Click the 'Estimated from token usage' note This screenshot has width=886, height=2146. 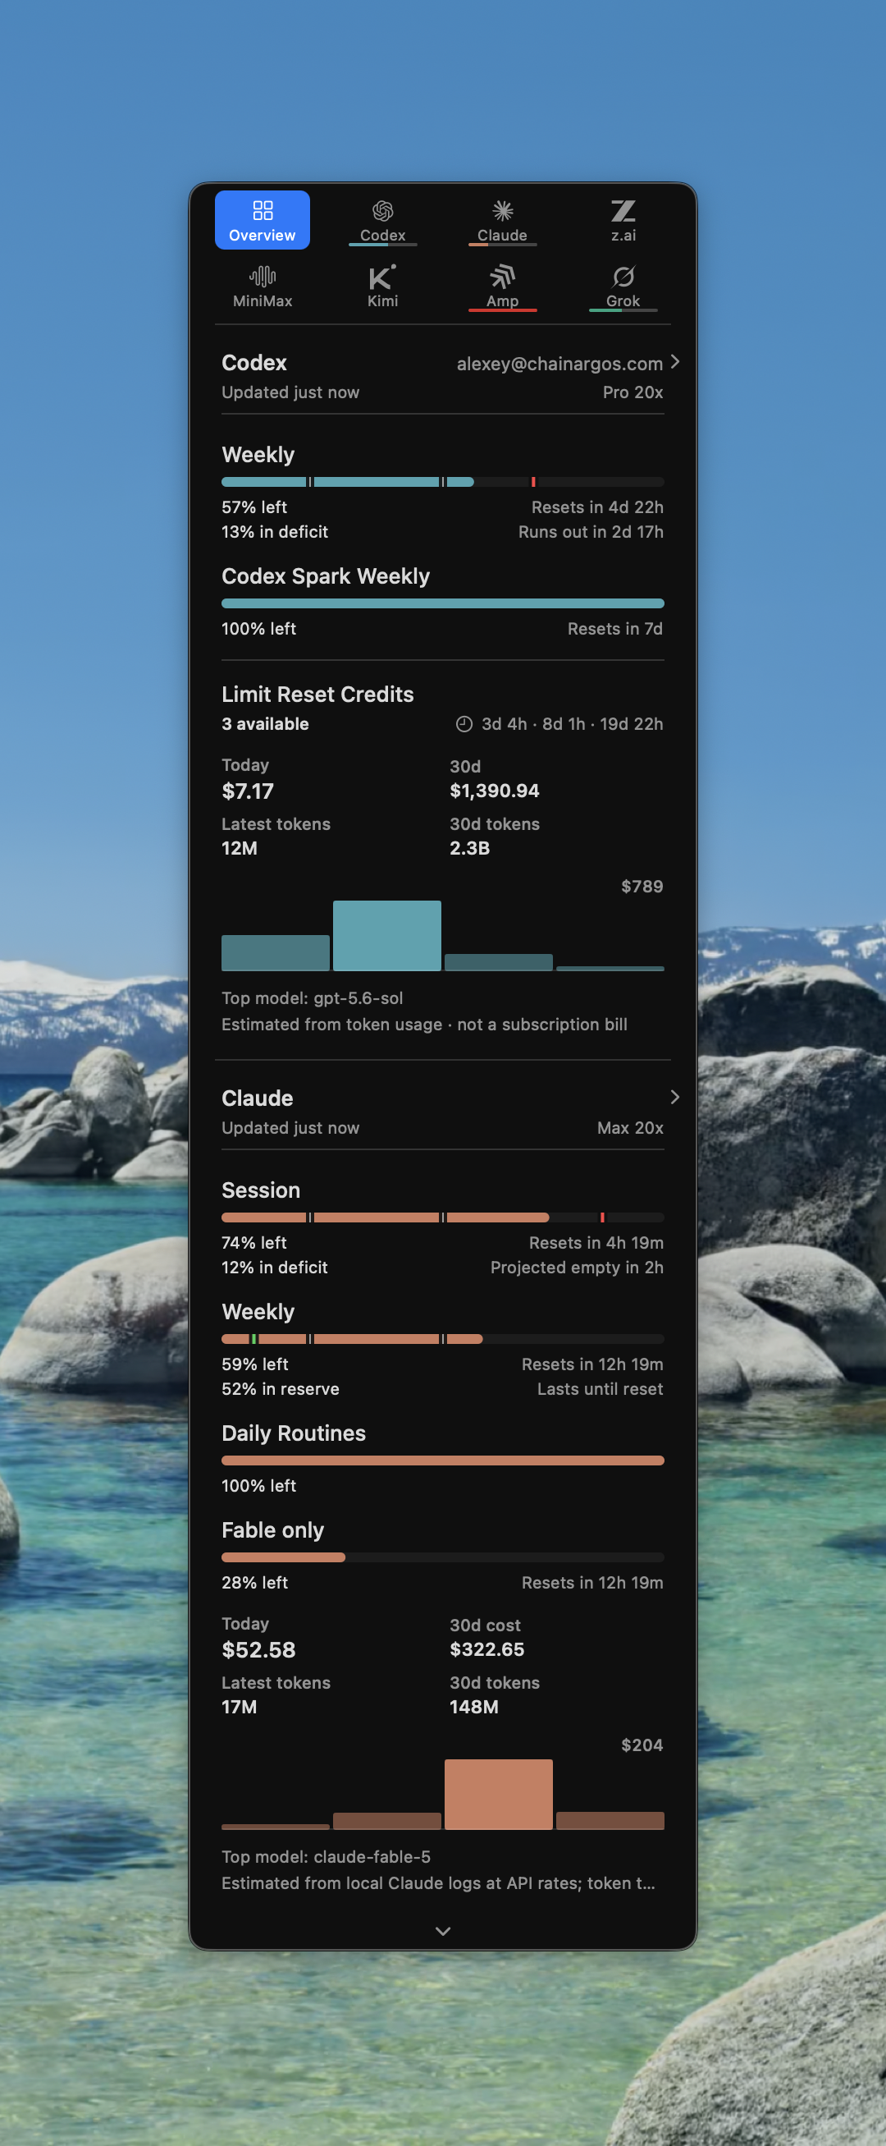coord(425,1025)
